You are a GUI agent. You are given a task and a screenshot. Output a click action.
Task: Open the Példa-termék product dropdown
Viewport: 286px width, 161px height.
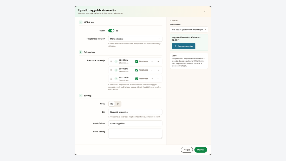[189, 30]
